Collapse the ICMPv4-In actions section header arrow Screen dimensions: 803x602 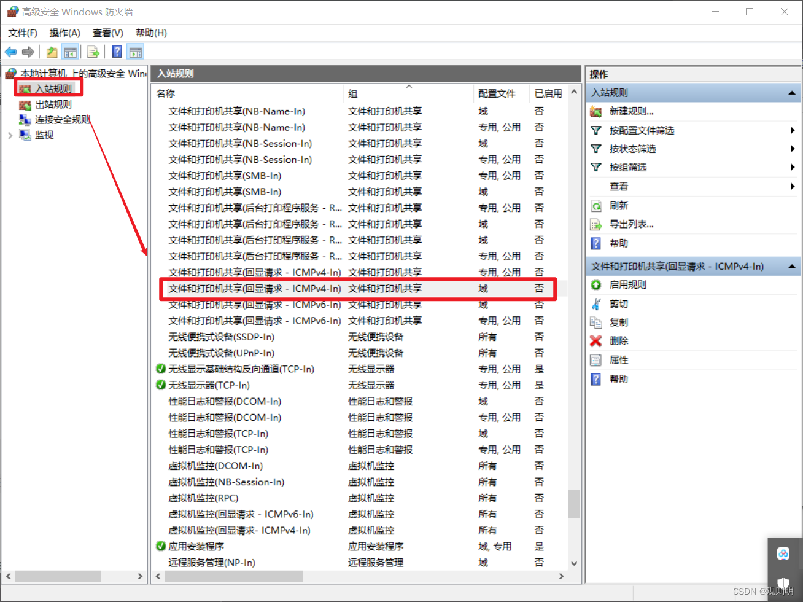click(x=792, y=267)
